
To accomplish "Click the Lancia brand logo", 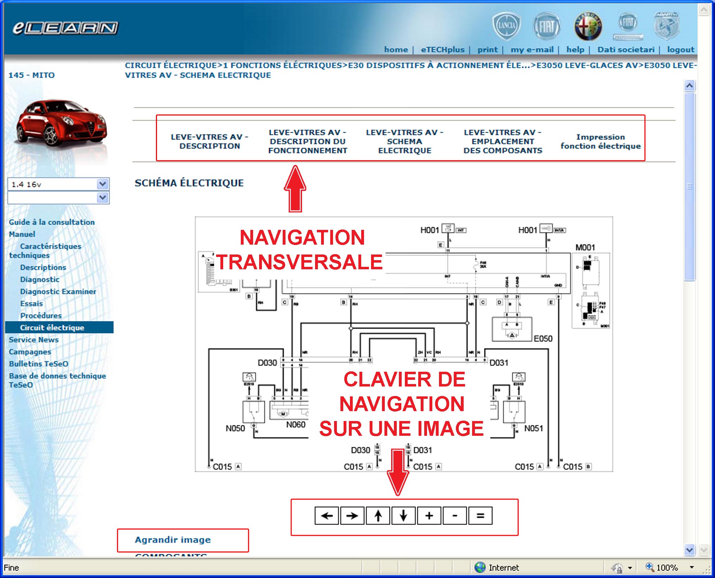I will pyautogui.click(x=506, y=26).
